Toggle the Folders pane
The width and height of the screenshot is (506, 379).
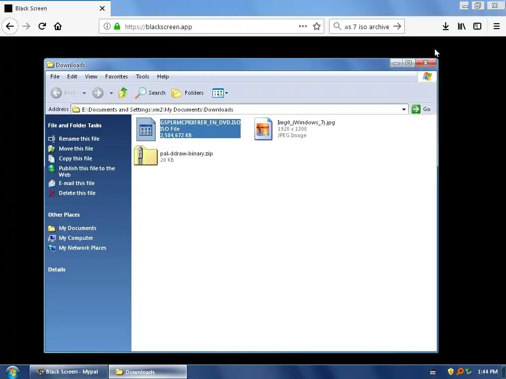187,93
